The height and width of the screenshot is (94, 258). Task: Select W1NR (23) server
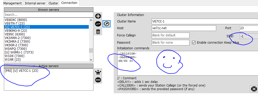[x=46, y=60]
